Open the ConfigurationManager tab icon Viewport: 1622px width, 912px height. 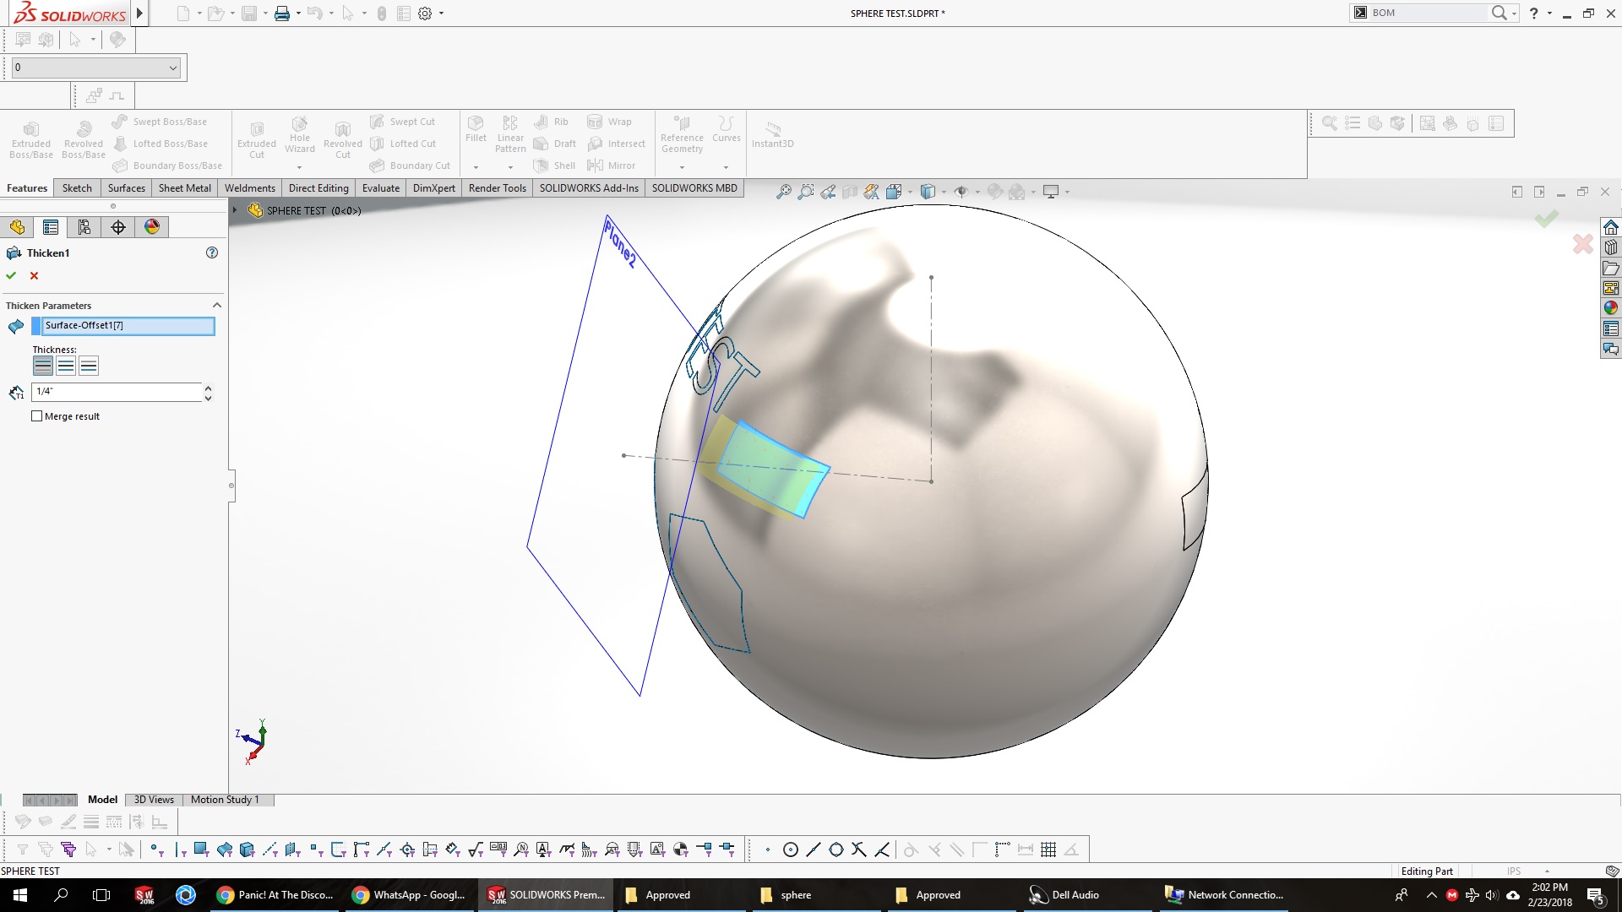(84, 227)
